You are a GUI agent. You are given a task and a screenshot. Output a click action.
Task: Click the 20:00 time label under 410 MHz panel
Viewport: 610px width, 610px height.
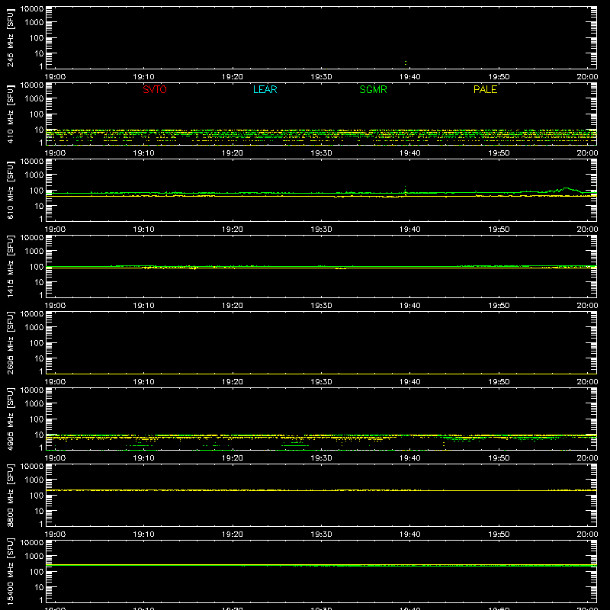587,153
